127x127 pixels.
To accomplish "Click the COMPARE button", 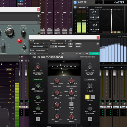I will pyautogui.click(x=62, y=47).
